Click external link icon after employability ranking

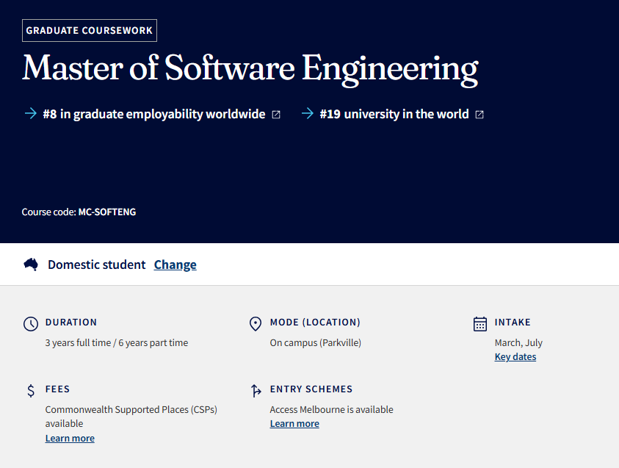coord(276,115)
